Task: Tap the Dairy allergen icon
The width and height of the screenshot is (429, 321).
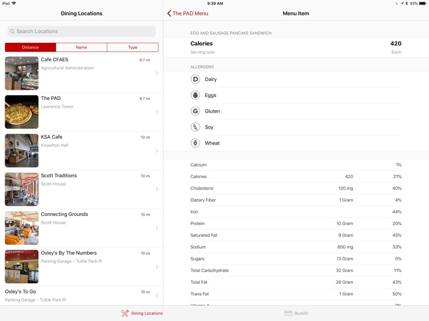Action: click(195, 79)
